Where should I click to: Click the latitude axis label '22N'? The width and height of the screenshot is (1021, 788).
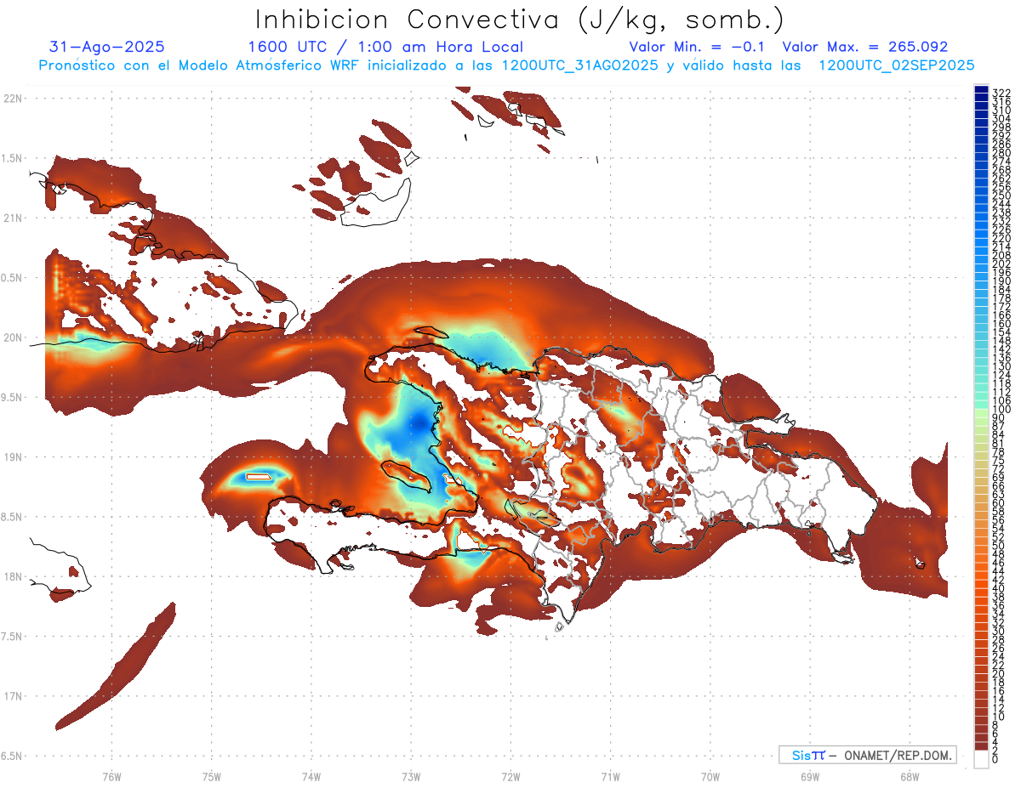pyautogui.click(x=13, y=99)
